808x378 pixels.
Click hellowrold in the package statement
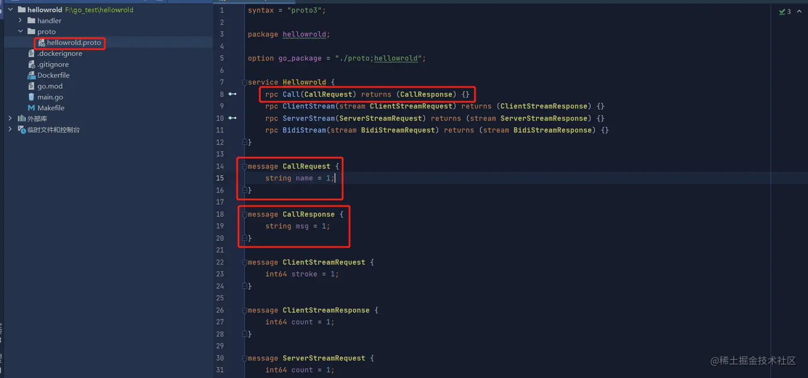click(304, 34)
